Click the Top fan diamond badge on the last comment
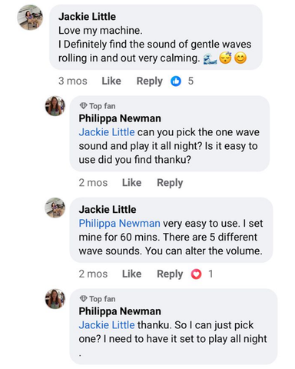 click(83, 299)
